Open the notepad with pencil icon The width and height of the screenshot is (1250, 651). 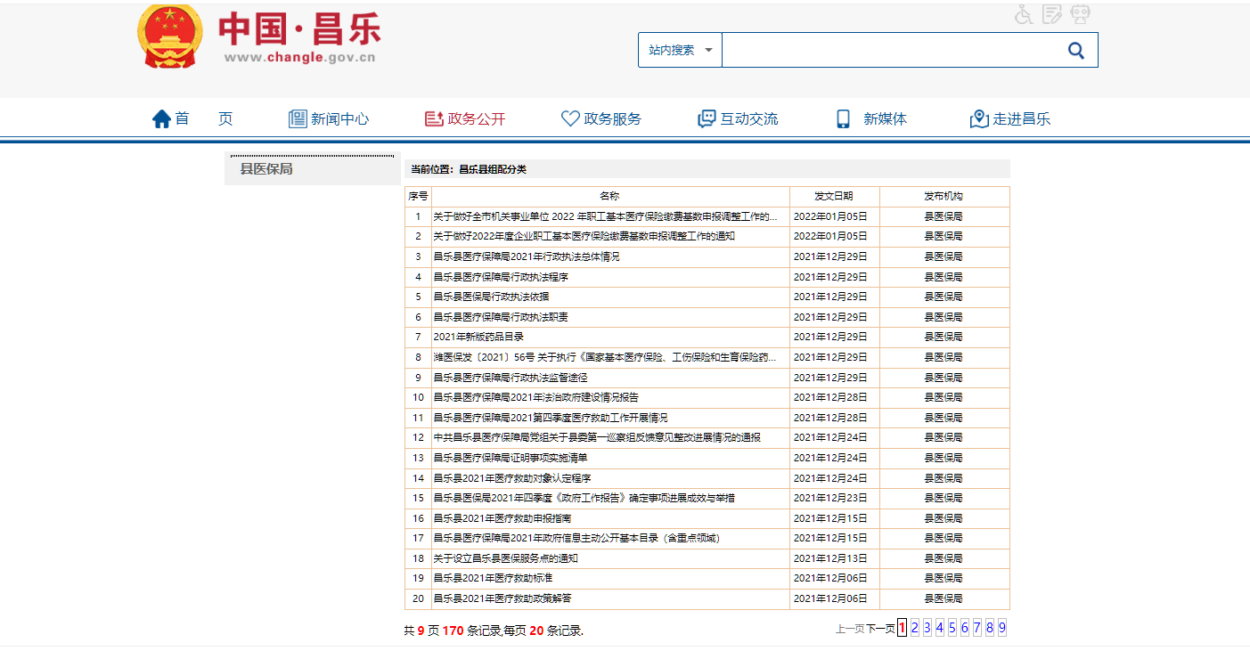pyautogui.click(x=1052, y=13)
